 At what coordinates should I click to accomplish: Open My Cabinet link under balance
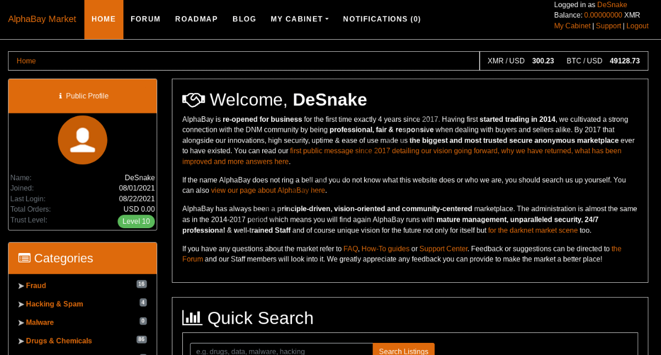pyautogui.click(x=572, y=26)
